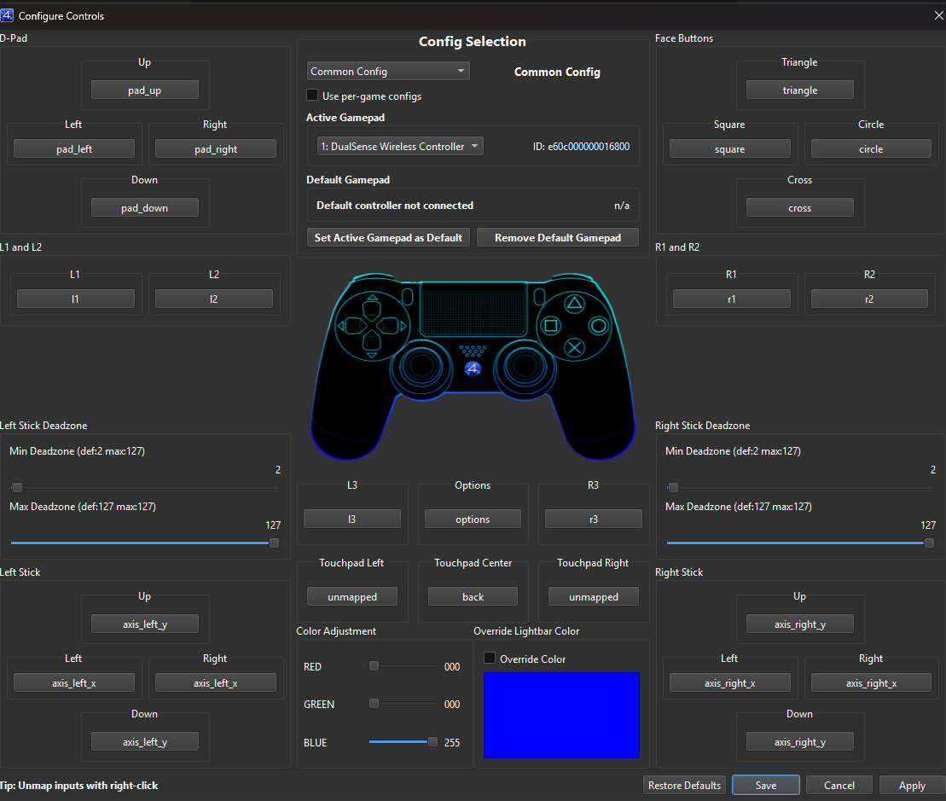Screen dimensions: 946x801
Task: Remap the L1 binding button
Action: pos(75,299)
